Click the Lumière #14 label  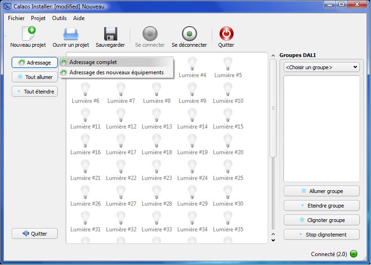[192, 127]
